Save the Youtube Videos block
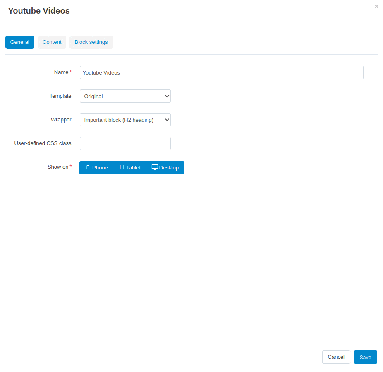Screen dimensions: 383x372 (x=365, y=357)
